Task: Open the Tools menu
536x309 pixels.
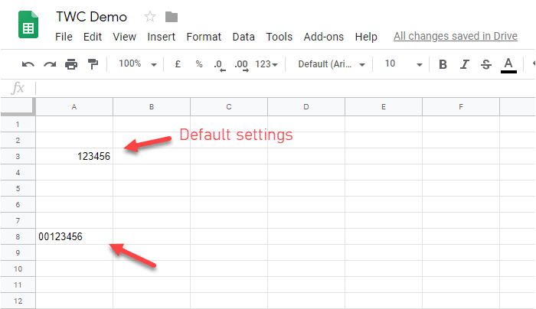Action: (x=279, y=37)
